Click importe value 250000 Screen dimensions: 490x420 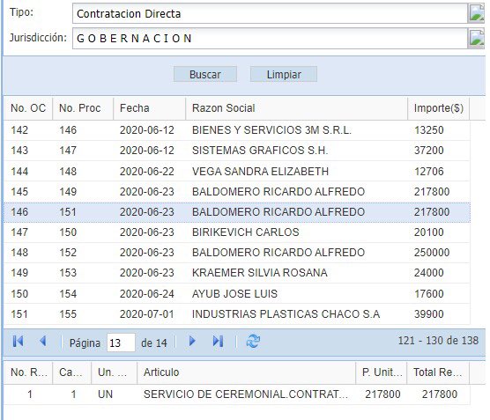click(432, 253)
